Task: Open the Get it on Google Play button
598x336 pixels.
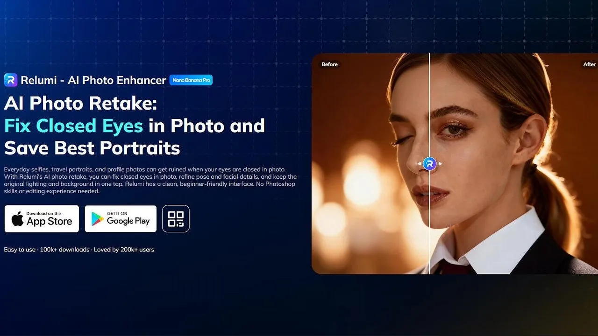Action: [x=121, y=218]
